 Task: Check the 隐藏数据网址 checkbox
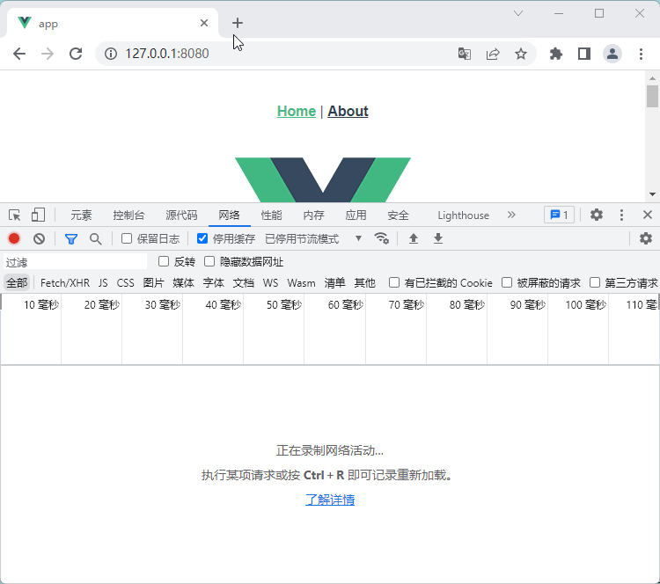tap(209, 261)
